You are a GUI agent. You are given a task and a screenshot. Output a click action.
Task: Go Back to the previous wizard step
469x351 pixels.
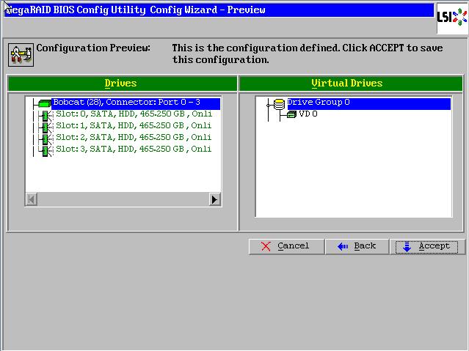tap(356, 246)
